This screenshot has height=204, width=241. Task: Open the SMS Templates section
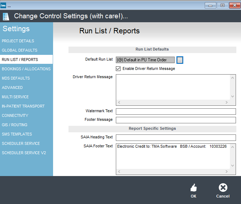pos(17,134)
